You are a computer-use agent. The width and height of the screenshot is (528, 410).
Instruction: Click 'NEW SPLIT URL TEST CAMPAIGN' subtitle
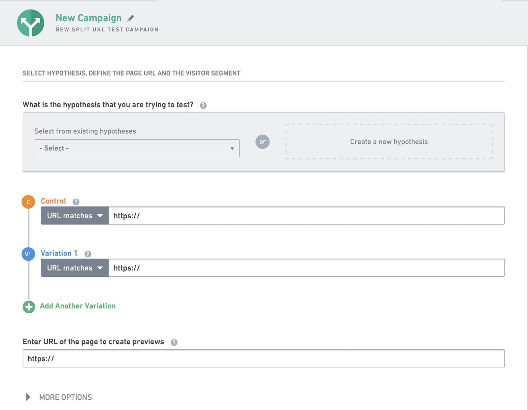[x=107, y=30]
